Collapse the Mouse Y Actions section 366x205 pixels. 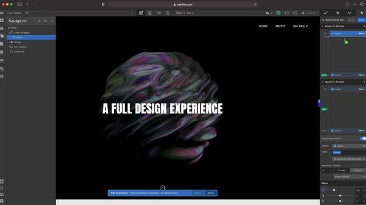click(x=323, y=82)
